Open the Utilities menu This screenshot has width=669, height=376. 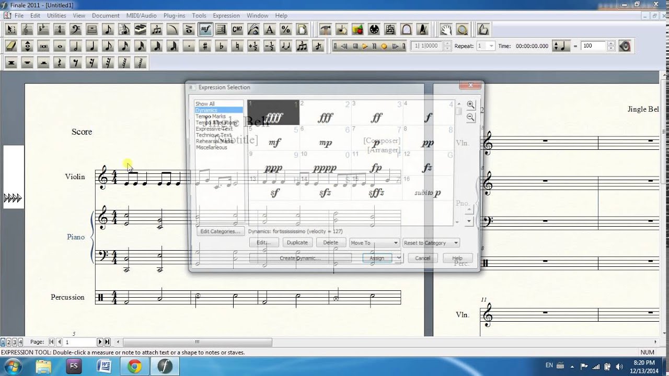pos(56,16)
